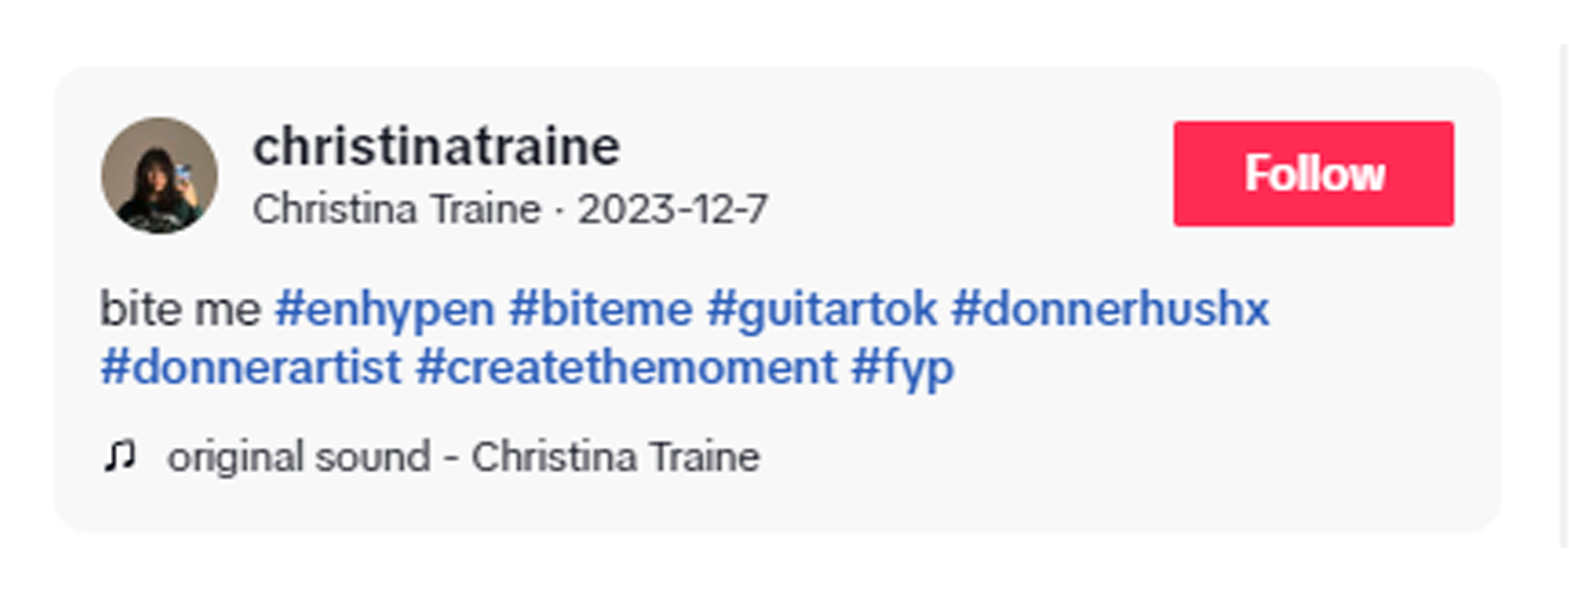1569x592 pixels.
Task: Click the 2023-12-7 post date
Action: pyautogui.click(x=672, y=210)
